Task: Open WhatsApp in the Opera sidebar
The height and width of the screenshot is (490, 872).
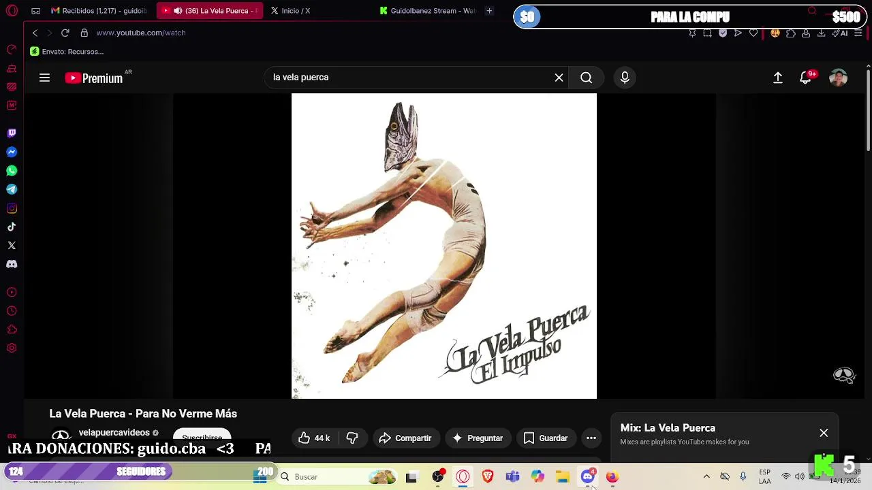Action: tap(12, 171)
